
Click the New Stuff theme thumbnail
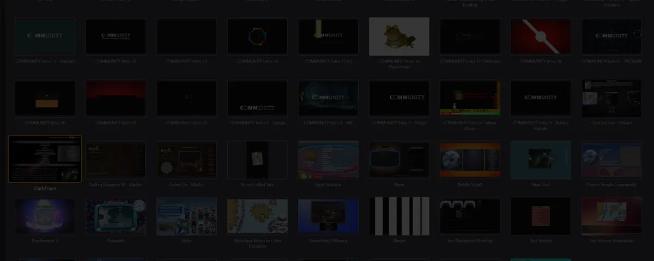[x=541, y=160]
